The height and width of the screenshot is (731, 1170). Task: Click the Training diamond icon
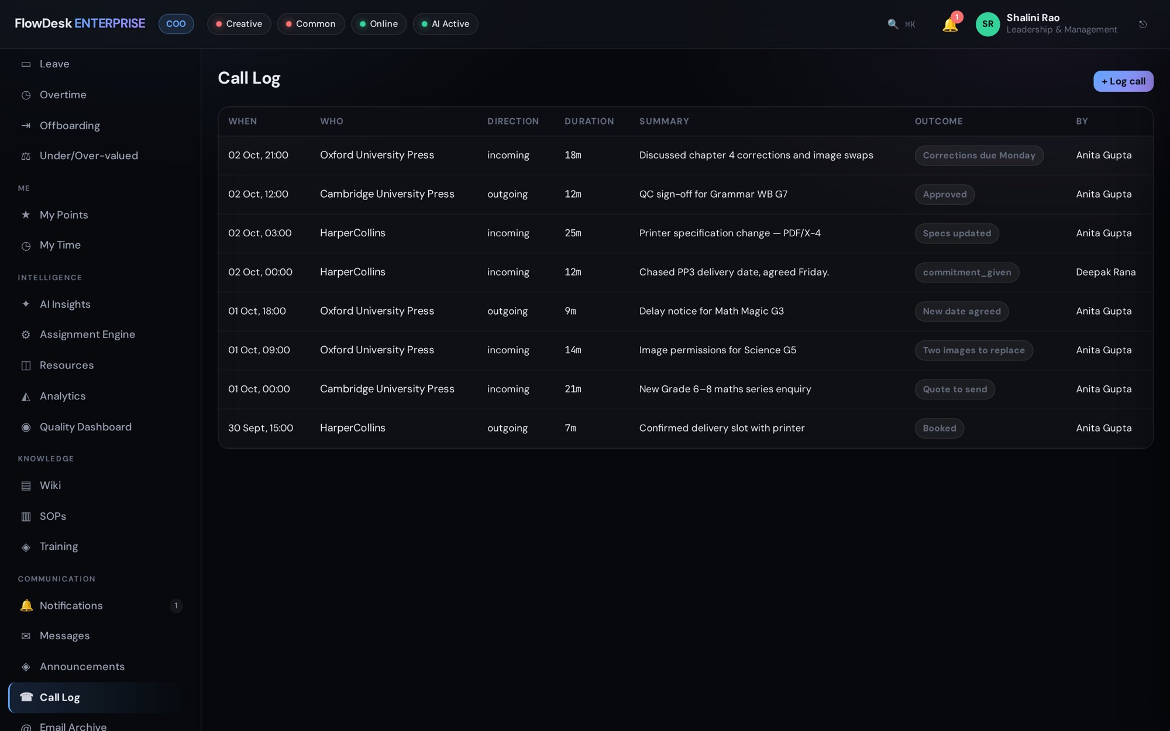pos(26,547)
